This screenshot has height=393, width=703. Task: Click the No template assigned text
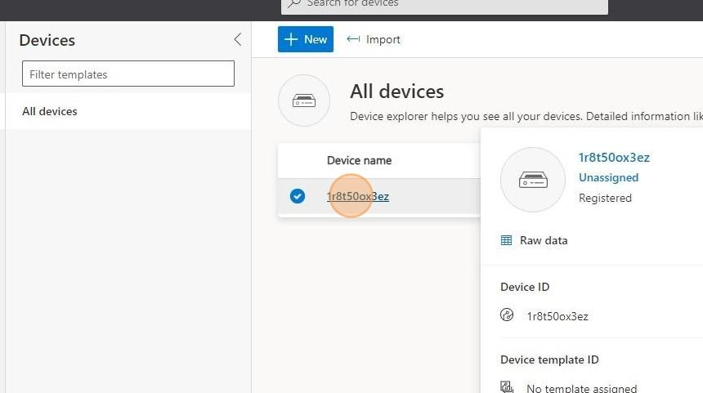581,388
